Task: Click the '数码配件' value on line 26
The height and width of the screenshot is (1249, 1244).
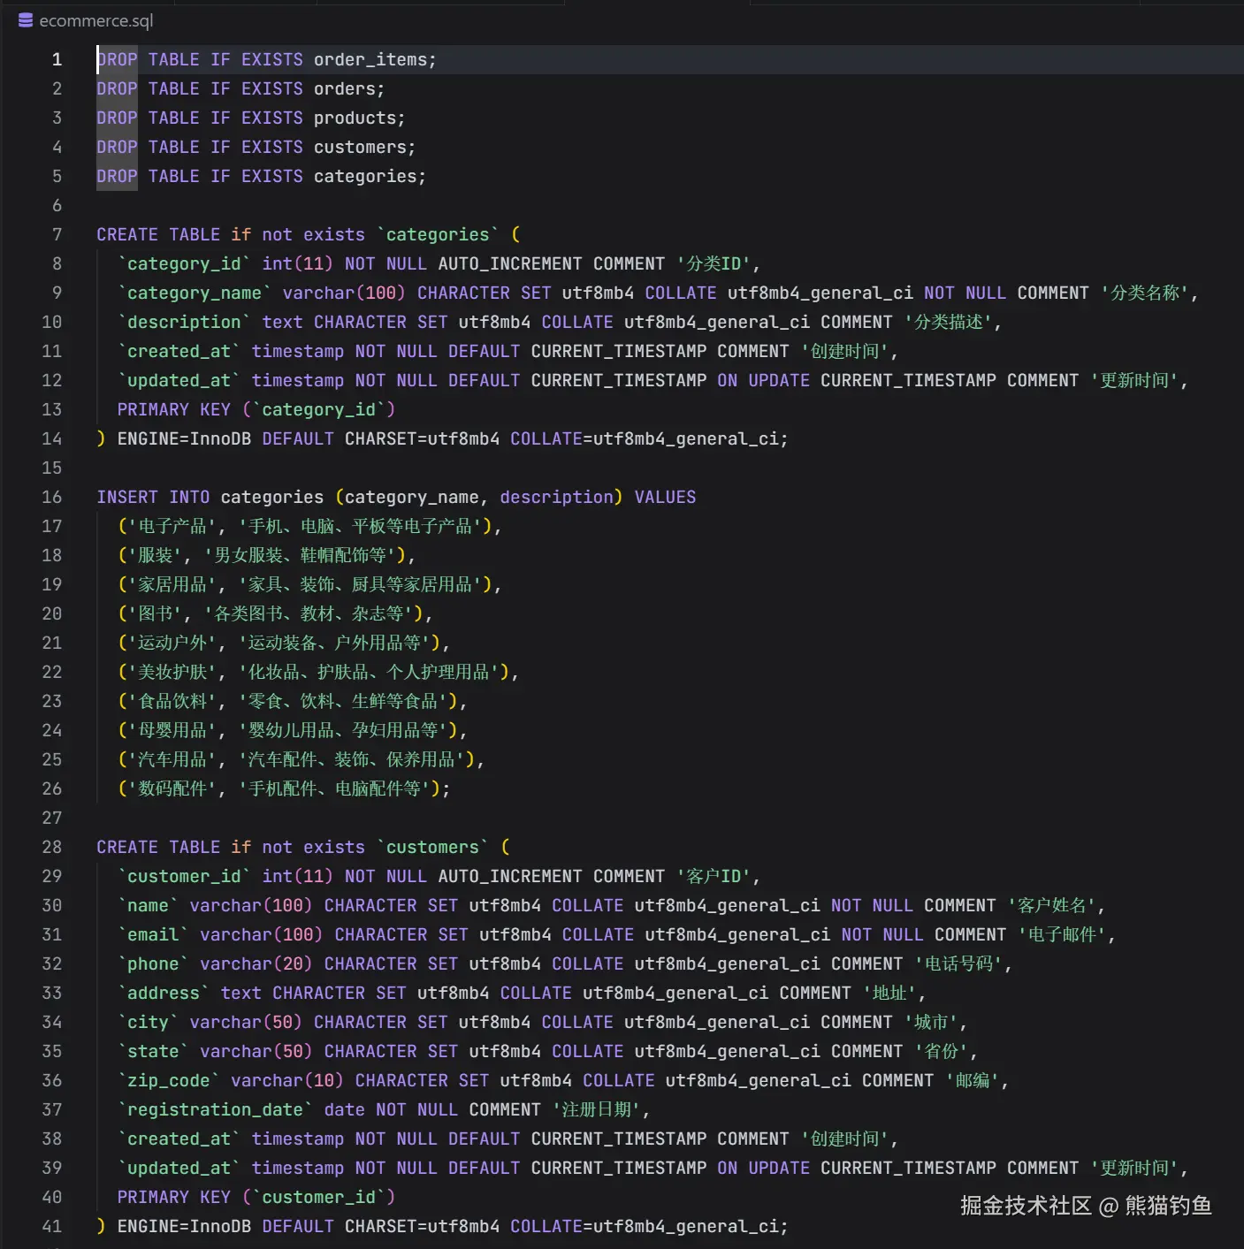Action: pyautogui.click(x=172, y=788)
